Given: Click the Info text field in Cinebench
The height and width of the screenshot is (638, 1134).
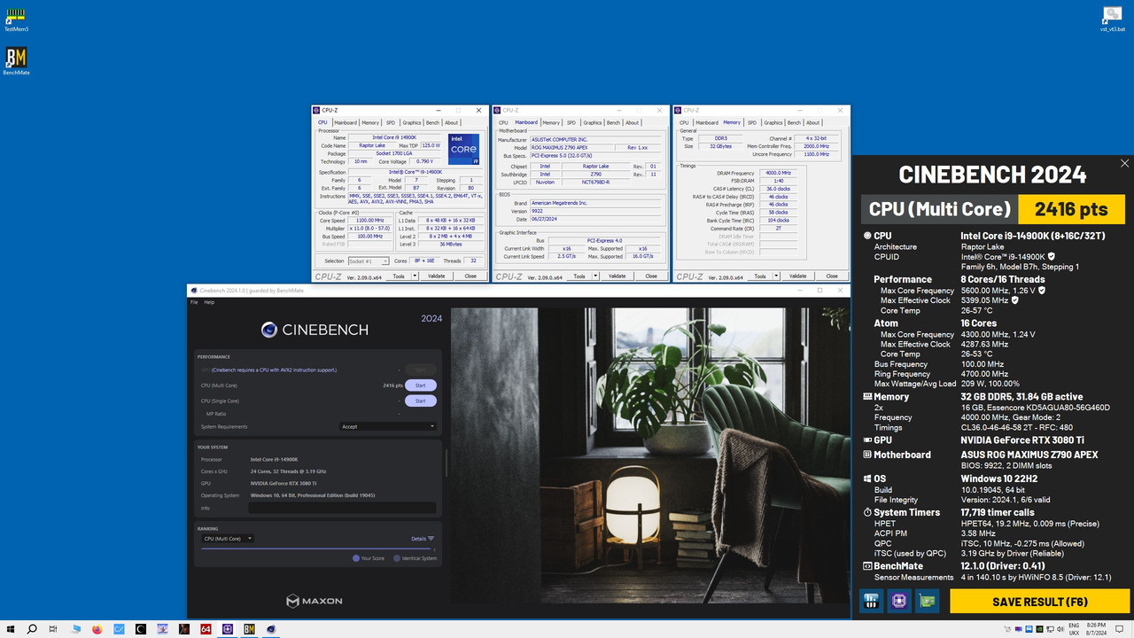Looking at the screenshot, I should tap(342, 508).
